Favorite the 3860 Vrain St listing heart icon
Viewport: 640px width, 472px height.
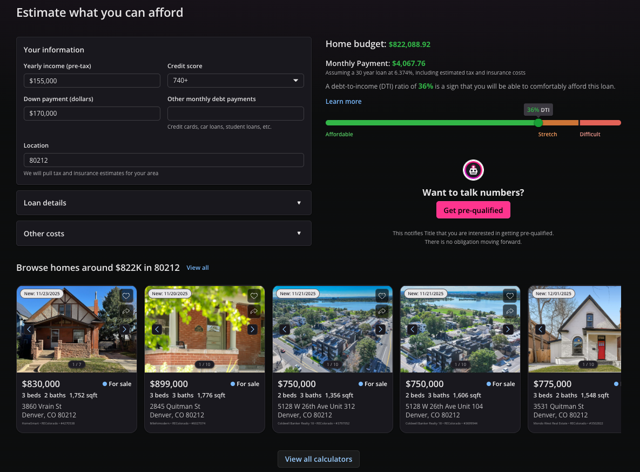click(x=126, y=296)
